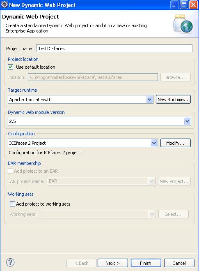Click Finish to create the project
This screenshot has height=271, width=199.
pyautogui.click(x=146, y=263)
